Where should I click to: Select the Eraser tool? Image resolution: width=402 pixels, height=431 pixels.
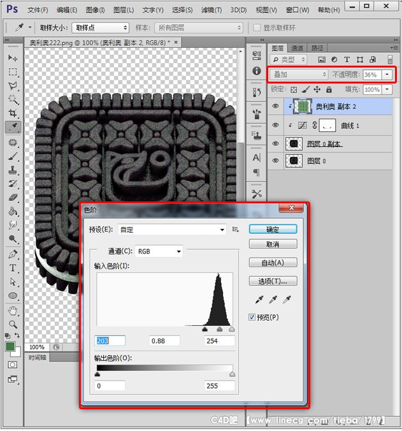tap(13, 198)
